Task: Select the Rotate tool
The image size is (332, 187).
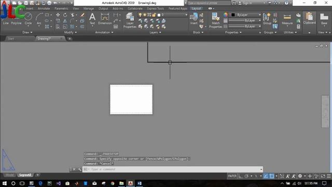Action: click(65, 15)
